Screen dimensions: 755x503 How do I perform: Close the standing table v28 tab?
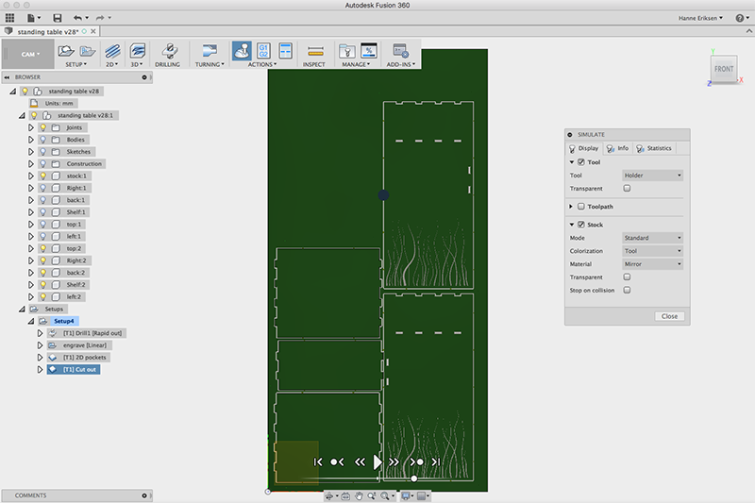(x=93, y=31)
